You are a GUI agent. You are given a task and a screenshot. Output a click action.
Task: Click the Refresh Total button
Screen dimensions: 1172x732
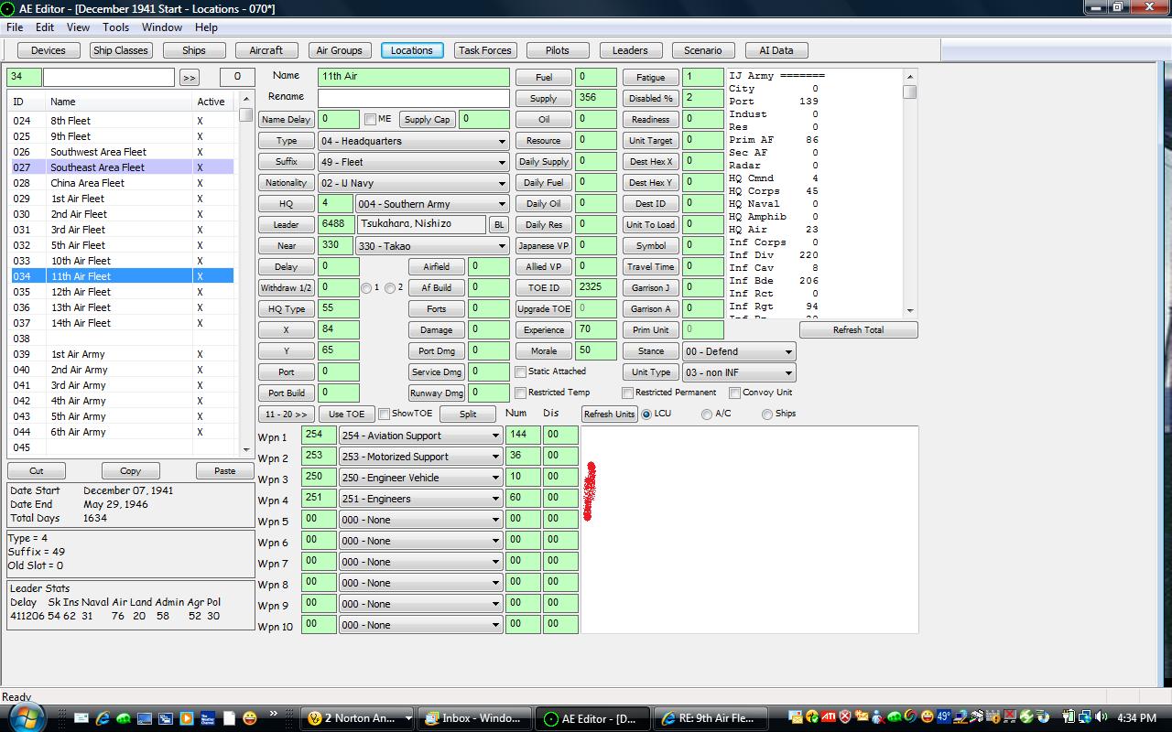click(858, 330)
